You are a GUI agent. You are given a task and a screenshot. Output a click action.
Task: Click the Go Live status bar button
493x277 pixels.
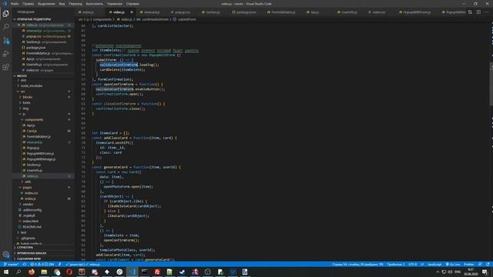tap(453, 265)
